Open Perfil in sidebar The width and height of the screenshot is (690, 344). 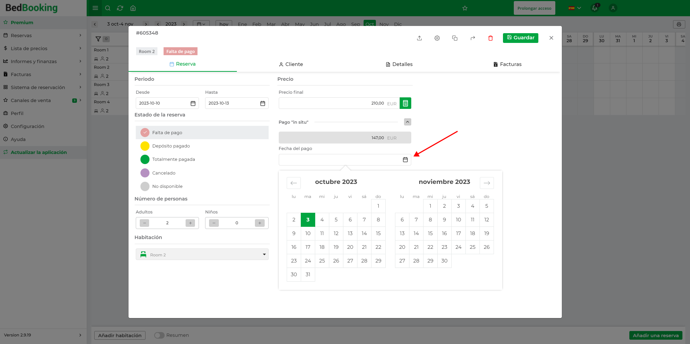tap(43, 113)
